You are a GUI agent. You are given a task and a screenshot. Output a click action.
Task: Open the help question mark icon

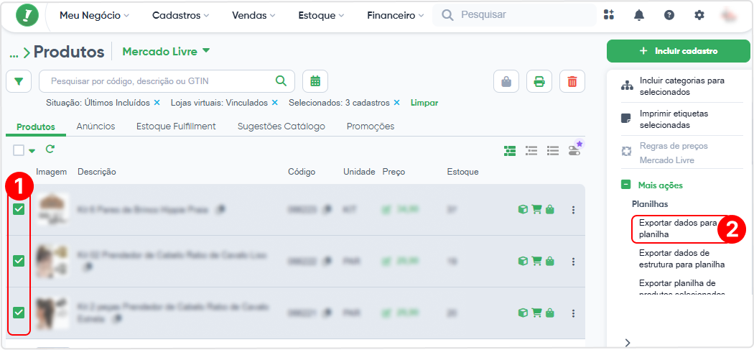tap(669, 15)
